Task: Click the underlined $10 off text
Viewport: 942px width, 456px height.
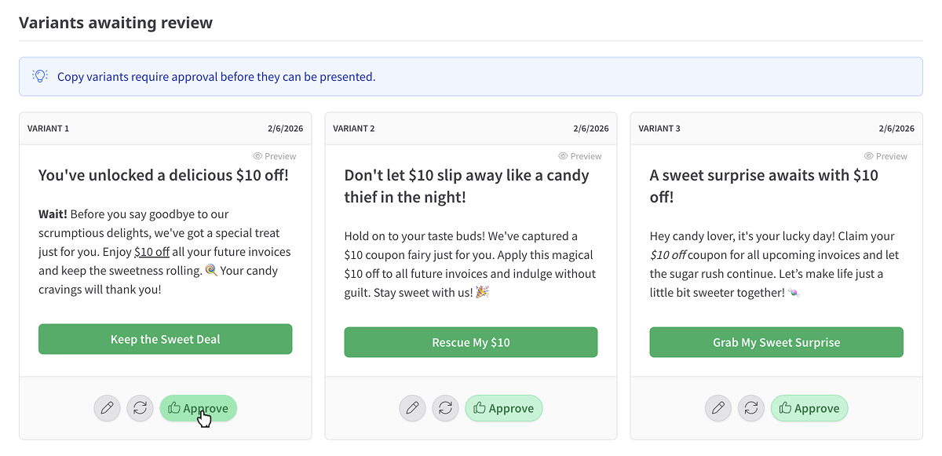Action: [152, 252]
